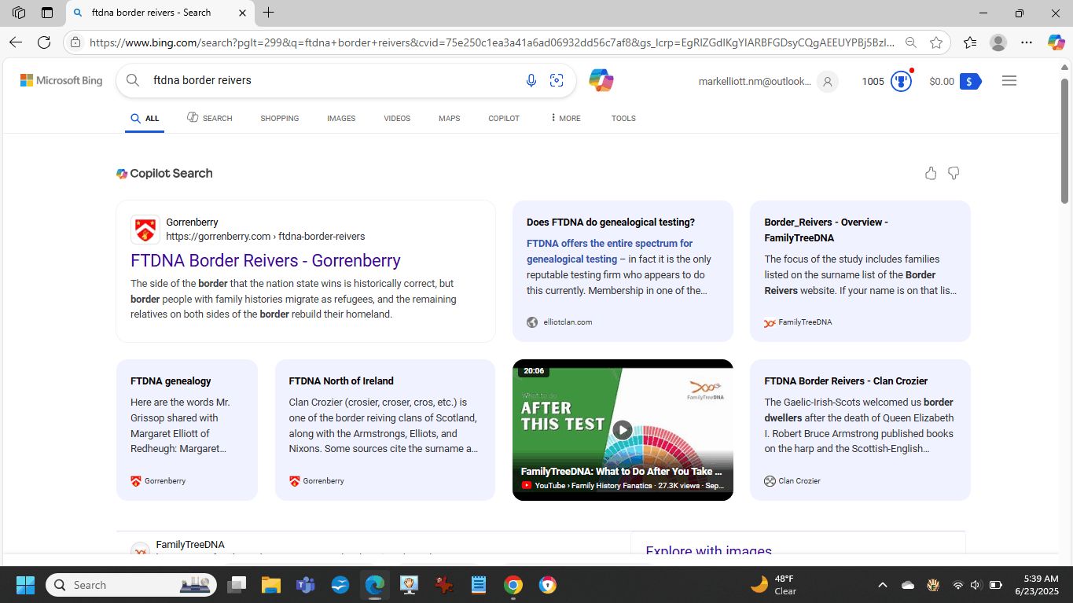Image resolution: width=1073 pixels, height=603 pixels.
Task: Click the magnifier icon in the Bing search box
Action: pos(133,80)
